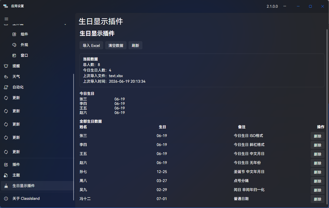
Task: Open 提醒 bell notifications settings
Action: pos(37,66)
